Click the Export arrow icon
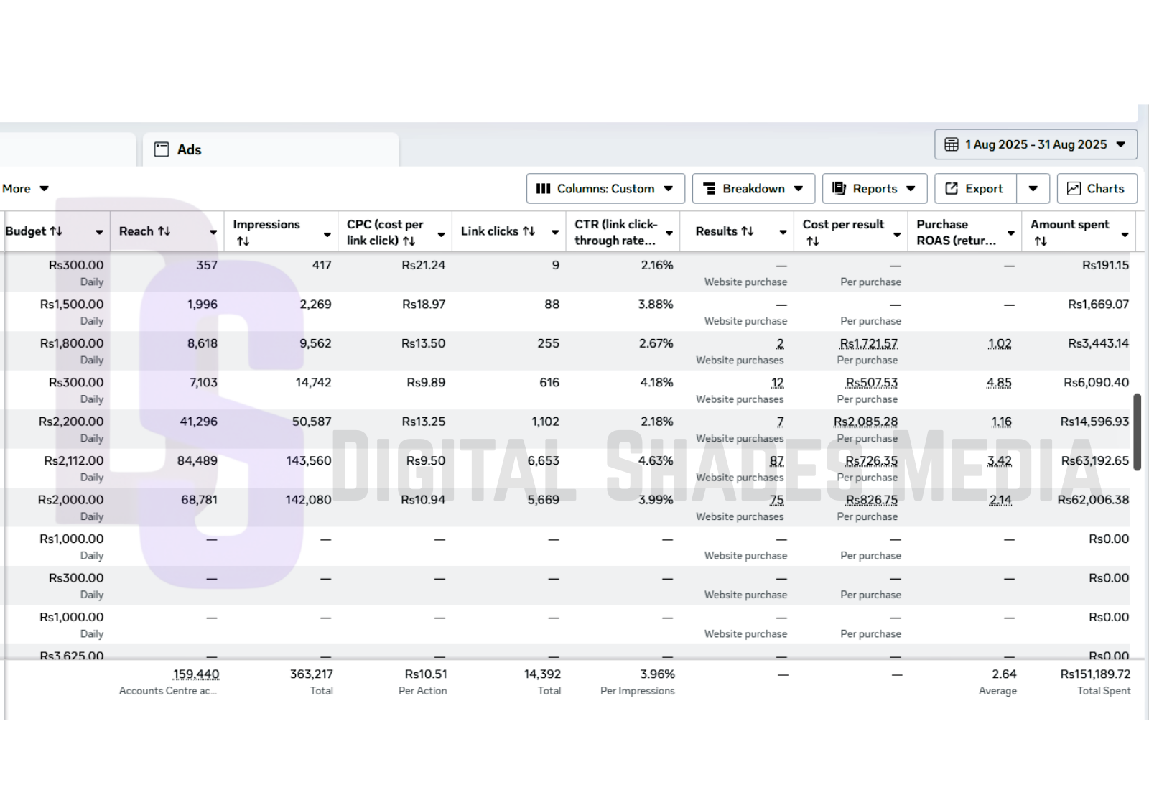1149x790 pixels. coord(952,188)
